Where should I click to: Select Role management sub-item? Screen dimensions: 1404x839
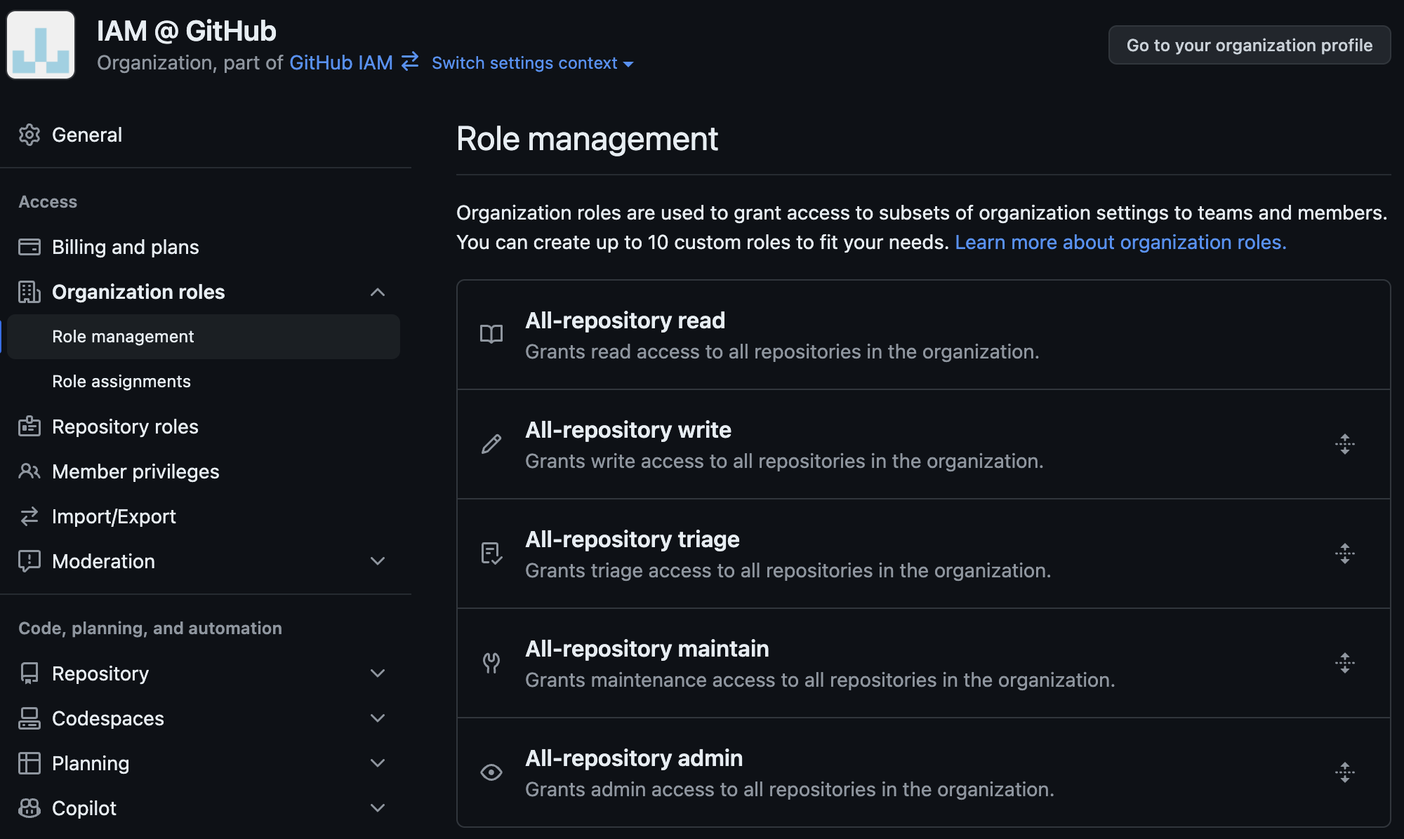click(x=204, y=337)
